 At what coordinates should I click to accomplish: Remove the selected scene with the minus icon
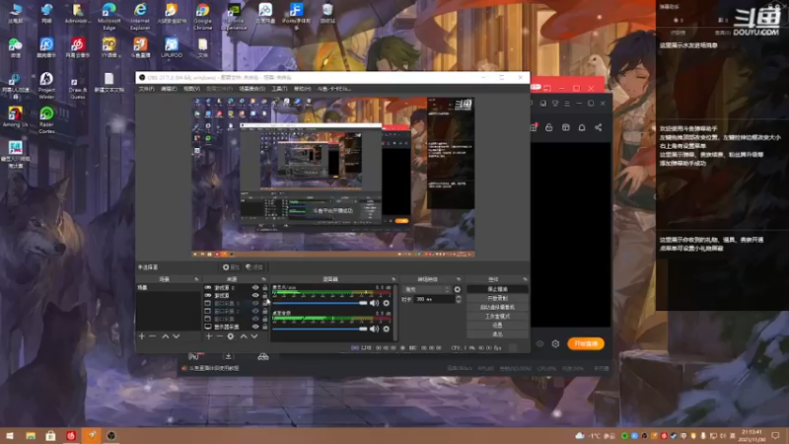(153, 336)
